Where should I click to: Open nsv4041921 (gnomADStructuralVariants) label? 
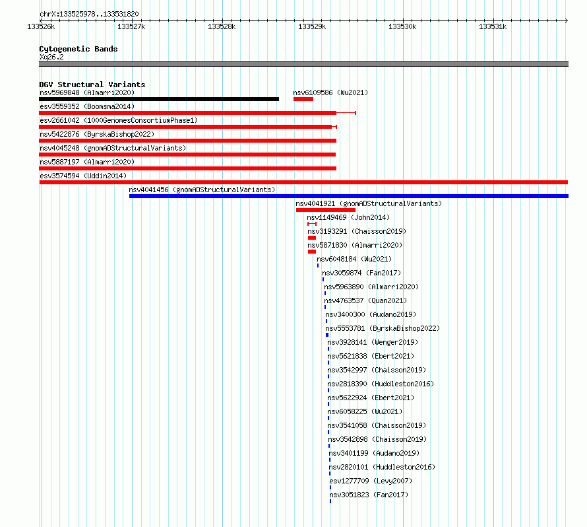pyautogui.click(x=369, y=203)
